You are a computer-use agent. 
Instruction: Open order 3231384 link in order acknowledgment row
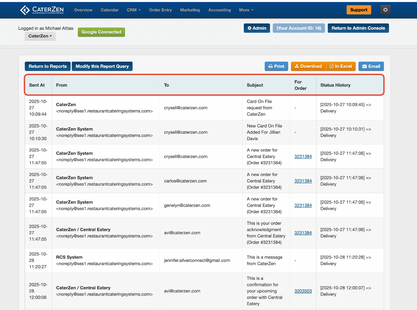click(x=303, y=233)
